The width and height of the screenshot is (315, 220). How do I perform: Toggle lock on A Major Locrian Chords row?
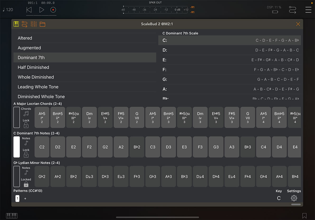click(26, 125)
